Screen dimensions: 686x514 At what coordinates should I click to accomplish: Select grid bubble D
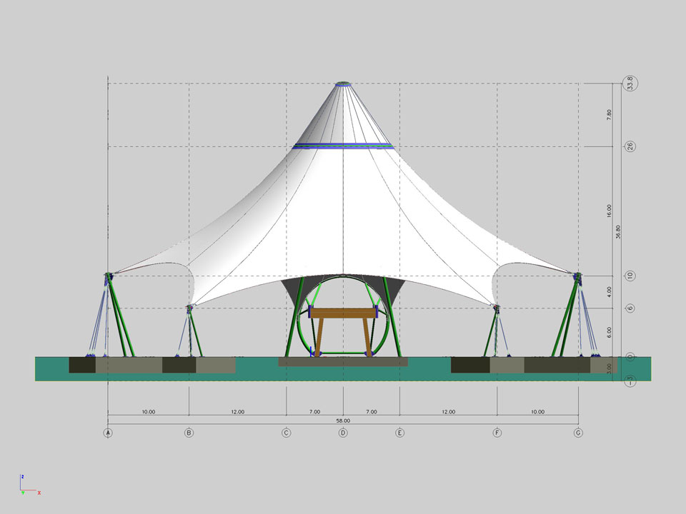(343, 433)
